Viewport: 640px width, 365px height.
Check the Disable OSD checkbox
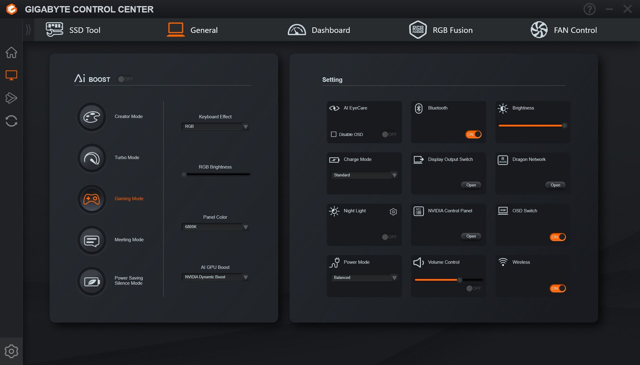(x=333, y=134)
